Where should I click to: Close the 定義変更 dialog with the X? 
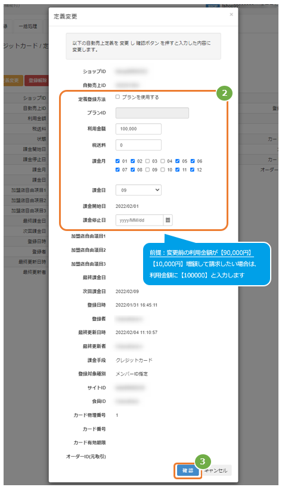pyautogui.click(x=231, y=14)
